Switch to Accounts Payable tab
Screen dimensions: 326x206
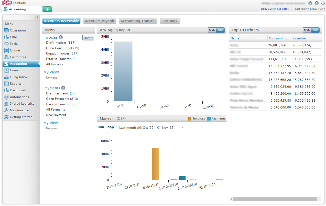pos(100,21)
